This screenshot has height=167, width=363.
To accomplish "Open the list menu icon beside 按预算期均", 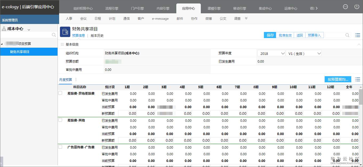I will 358,79.
